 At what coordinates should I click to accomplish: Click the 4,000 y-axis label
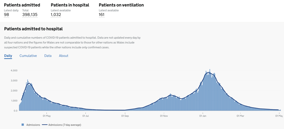coord(14,71)
